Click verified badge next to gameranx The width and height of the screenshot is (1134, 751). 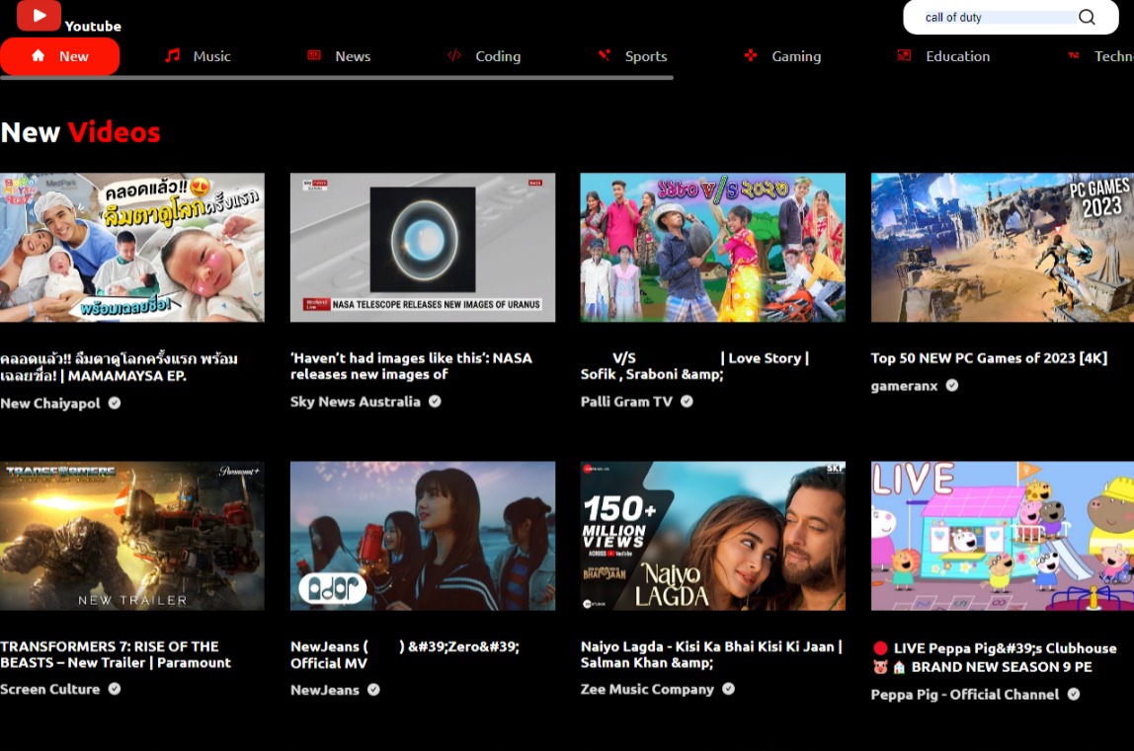pyautogui.click(x=952, y=385)
